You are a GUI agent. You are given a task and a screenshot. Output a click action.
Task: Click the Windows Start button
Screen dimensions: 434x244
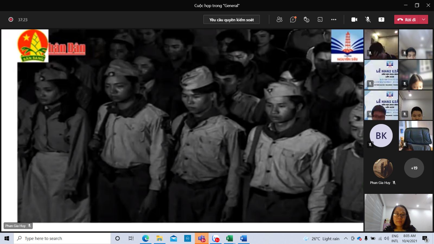(x=7, y=238)
